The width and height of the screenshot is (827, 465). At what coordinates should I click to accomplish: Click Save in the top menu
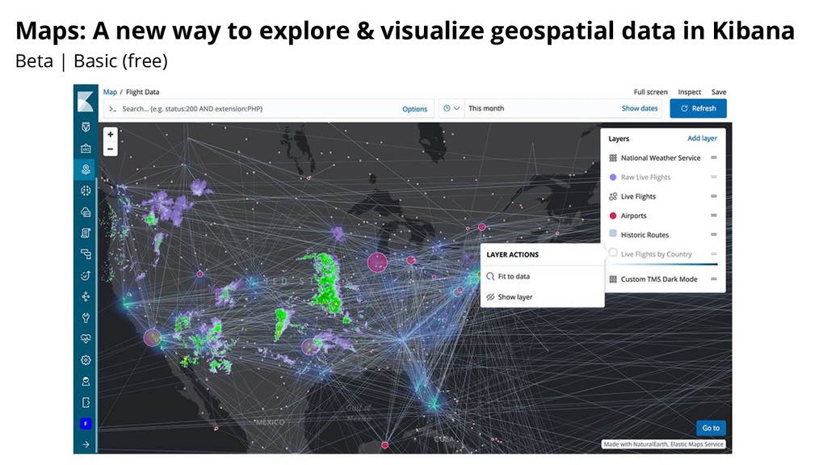[x=718, y=92]
